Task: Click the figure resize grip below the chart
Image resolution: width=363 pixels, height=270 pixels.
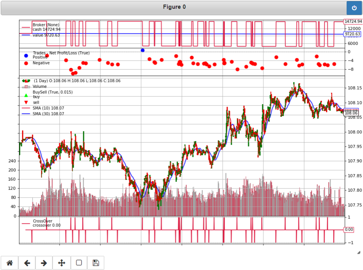Action: 359,252
